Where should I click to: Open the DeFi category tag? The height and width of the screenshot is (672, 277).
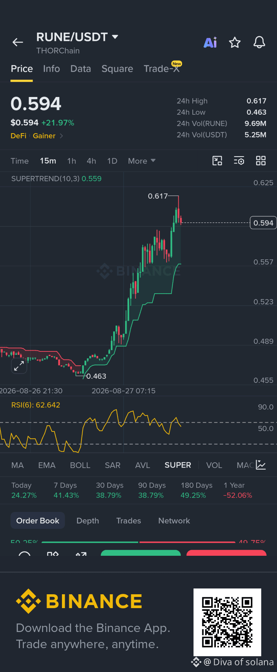pos(18,136)
